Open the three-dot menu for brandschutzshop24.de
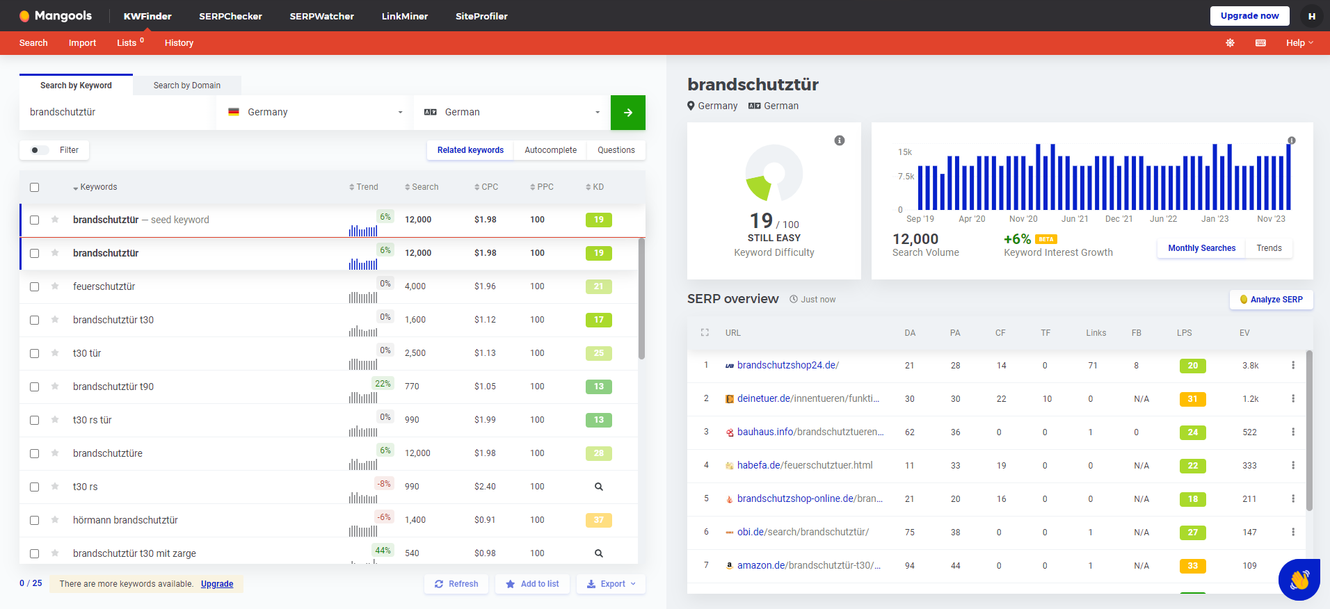The height and width of the screenshot is (609, 1330). pyautogui.click(x=1293, y=365)
